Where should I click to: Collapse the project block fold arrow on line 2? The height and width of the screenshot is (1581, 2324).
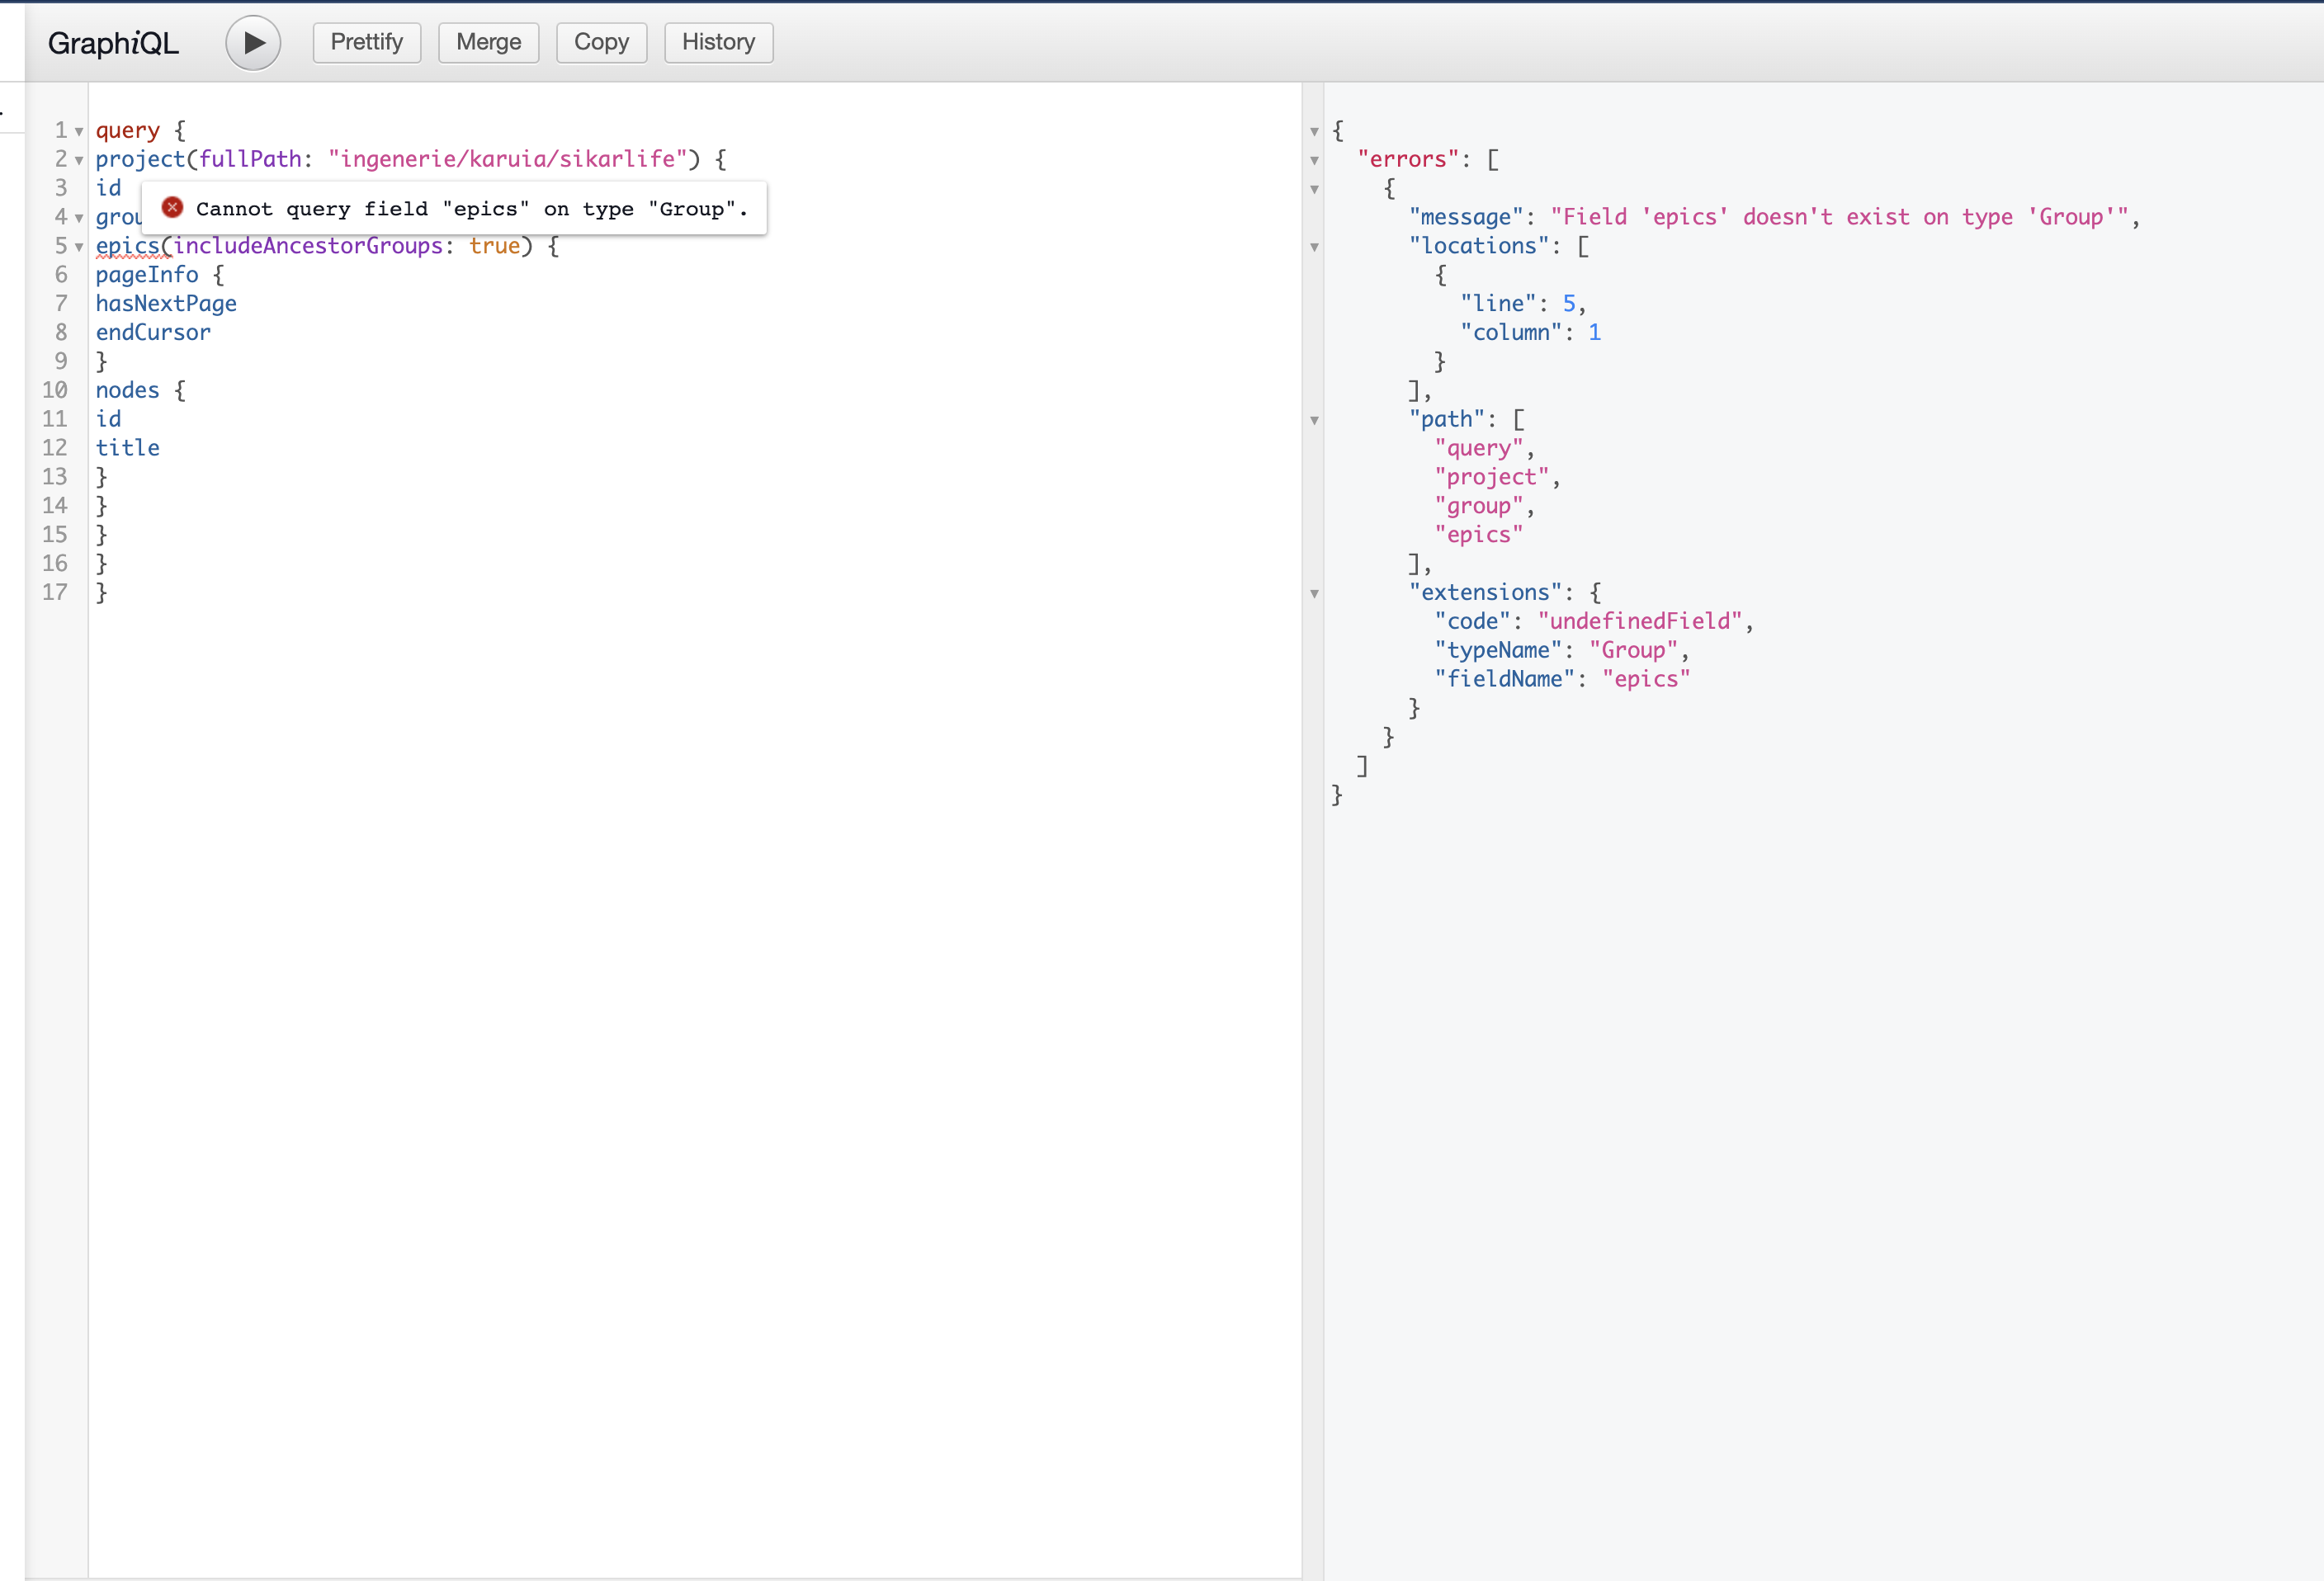(79, 160)
